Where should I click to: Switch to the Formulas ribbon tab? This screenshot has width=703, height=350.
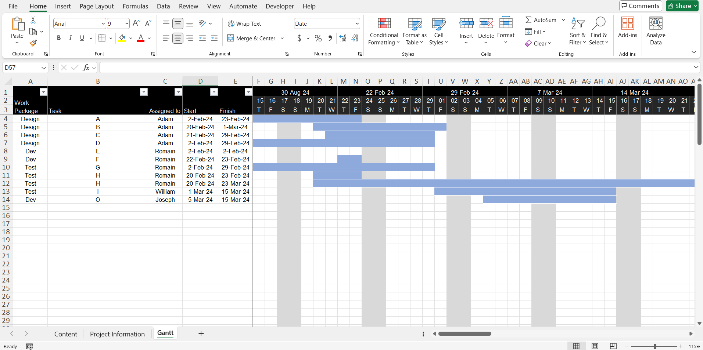click(x=135, y=6)
